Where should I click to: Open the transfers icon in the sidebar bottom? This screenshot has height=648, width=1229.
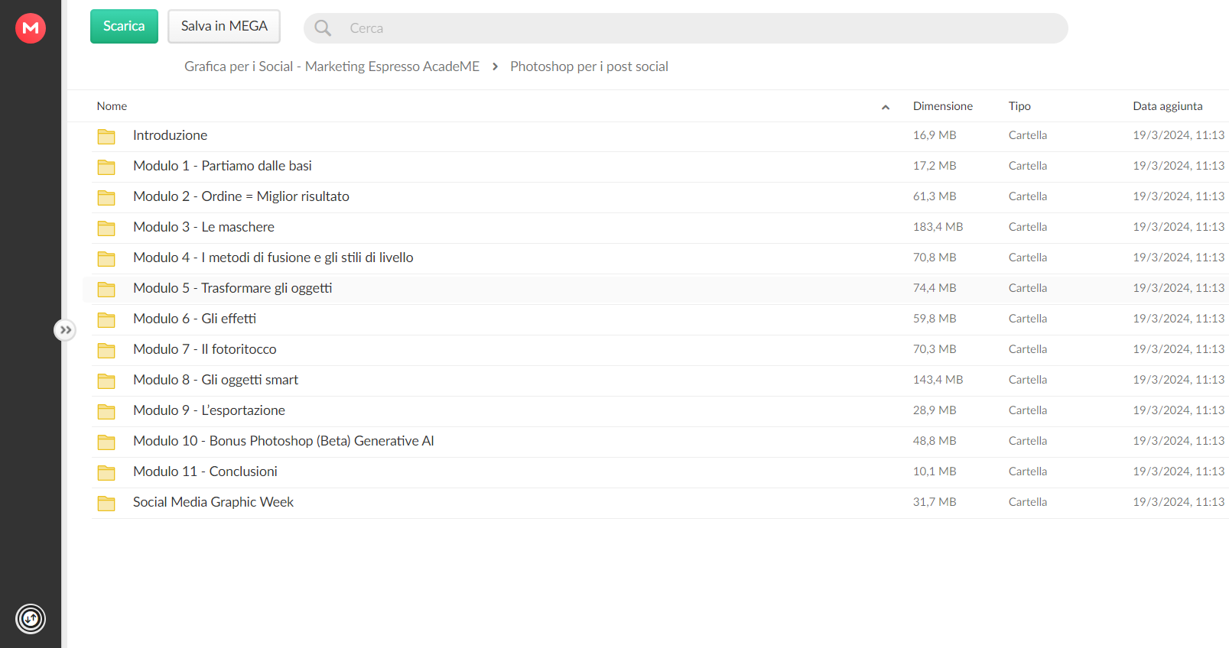(x=31, y=619)
